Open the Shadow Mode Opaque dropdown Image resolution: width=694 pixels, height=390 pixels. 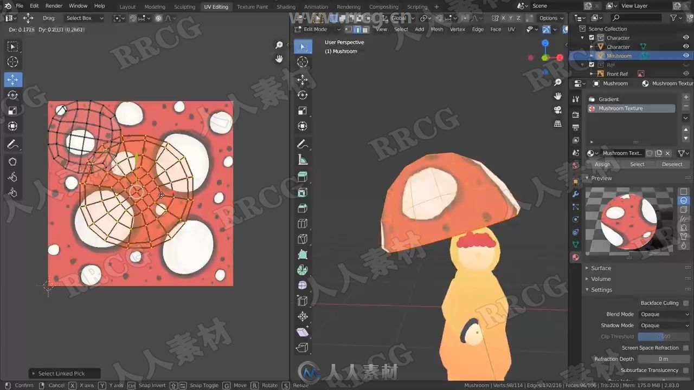click(664, 326)
